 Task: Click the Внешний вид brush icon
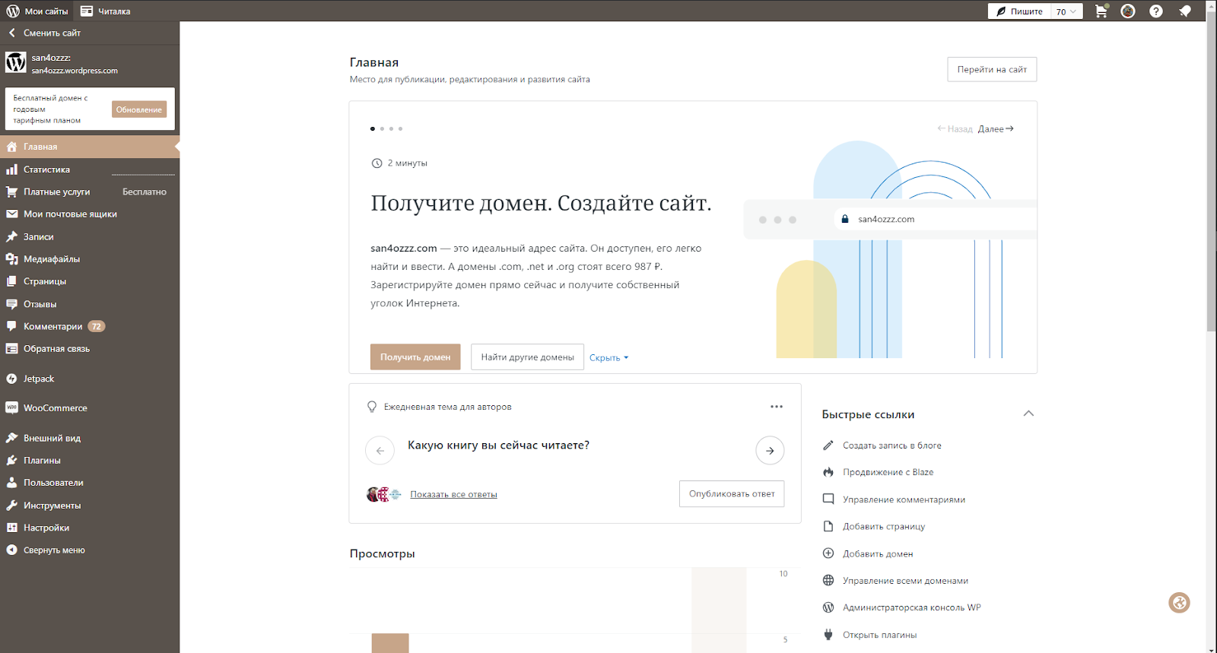click(11, 438)
